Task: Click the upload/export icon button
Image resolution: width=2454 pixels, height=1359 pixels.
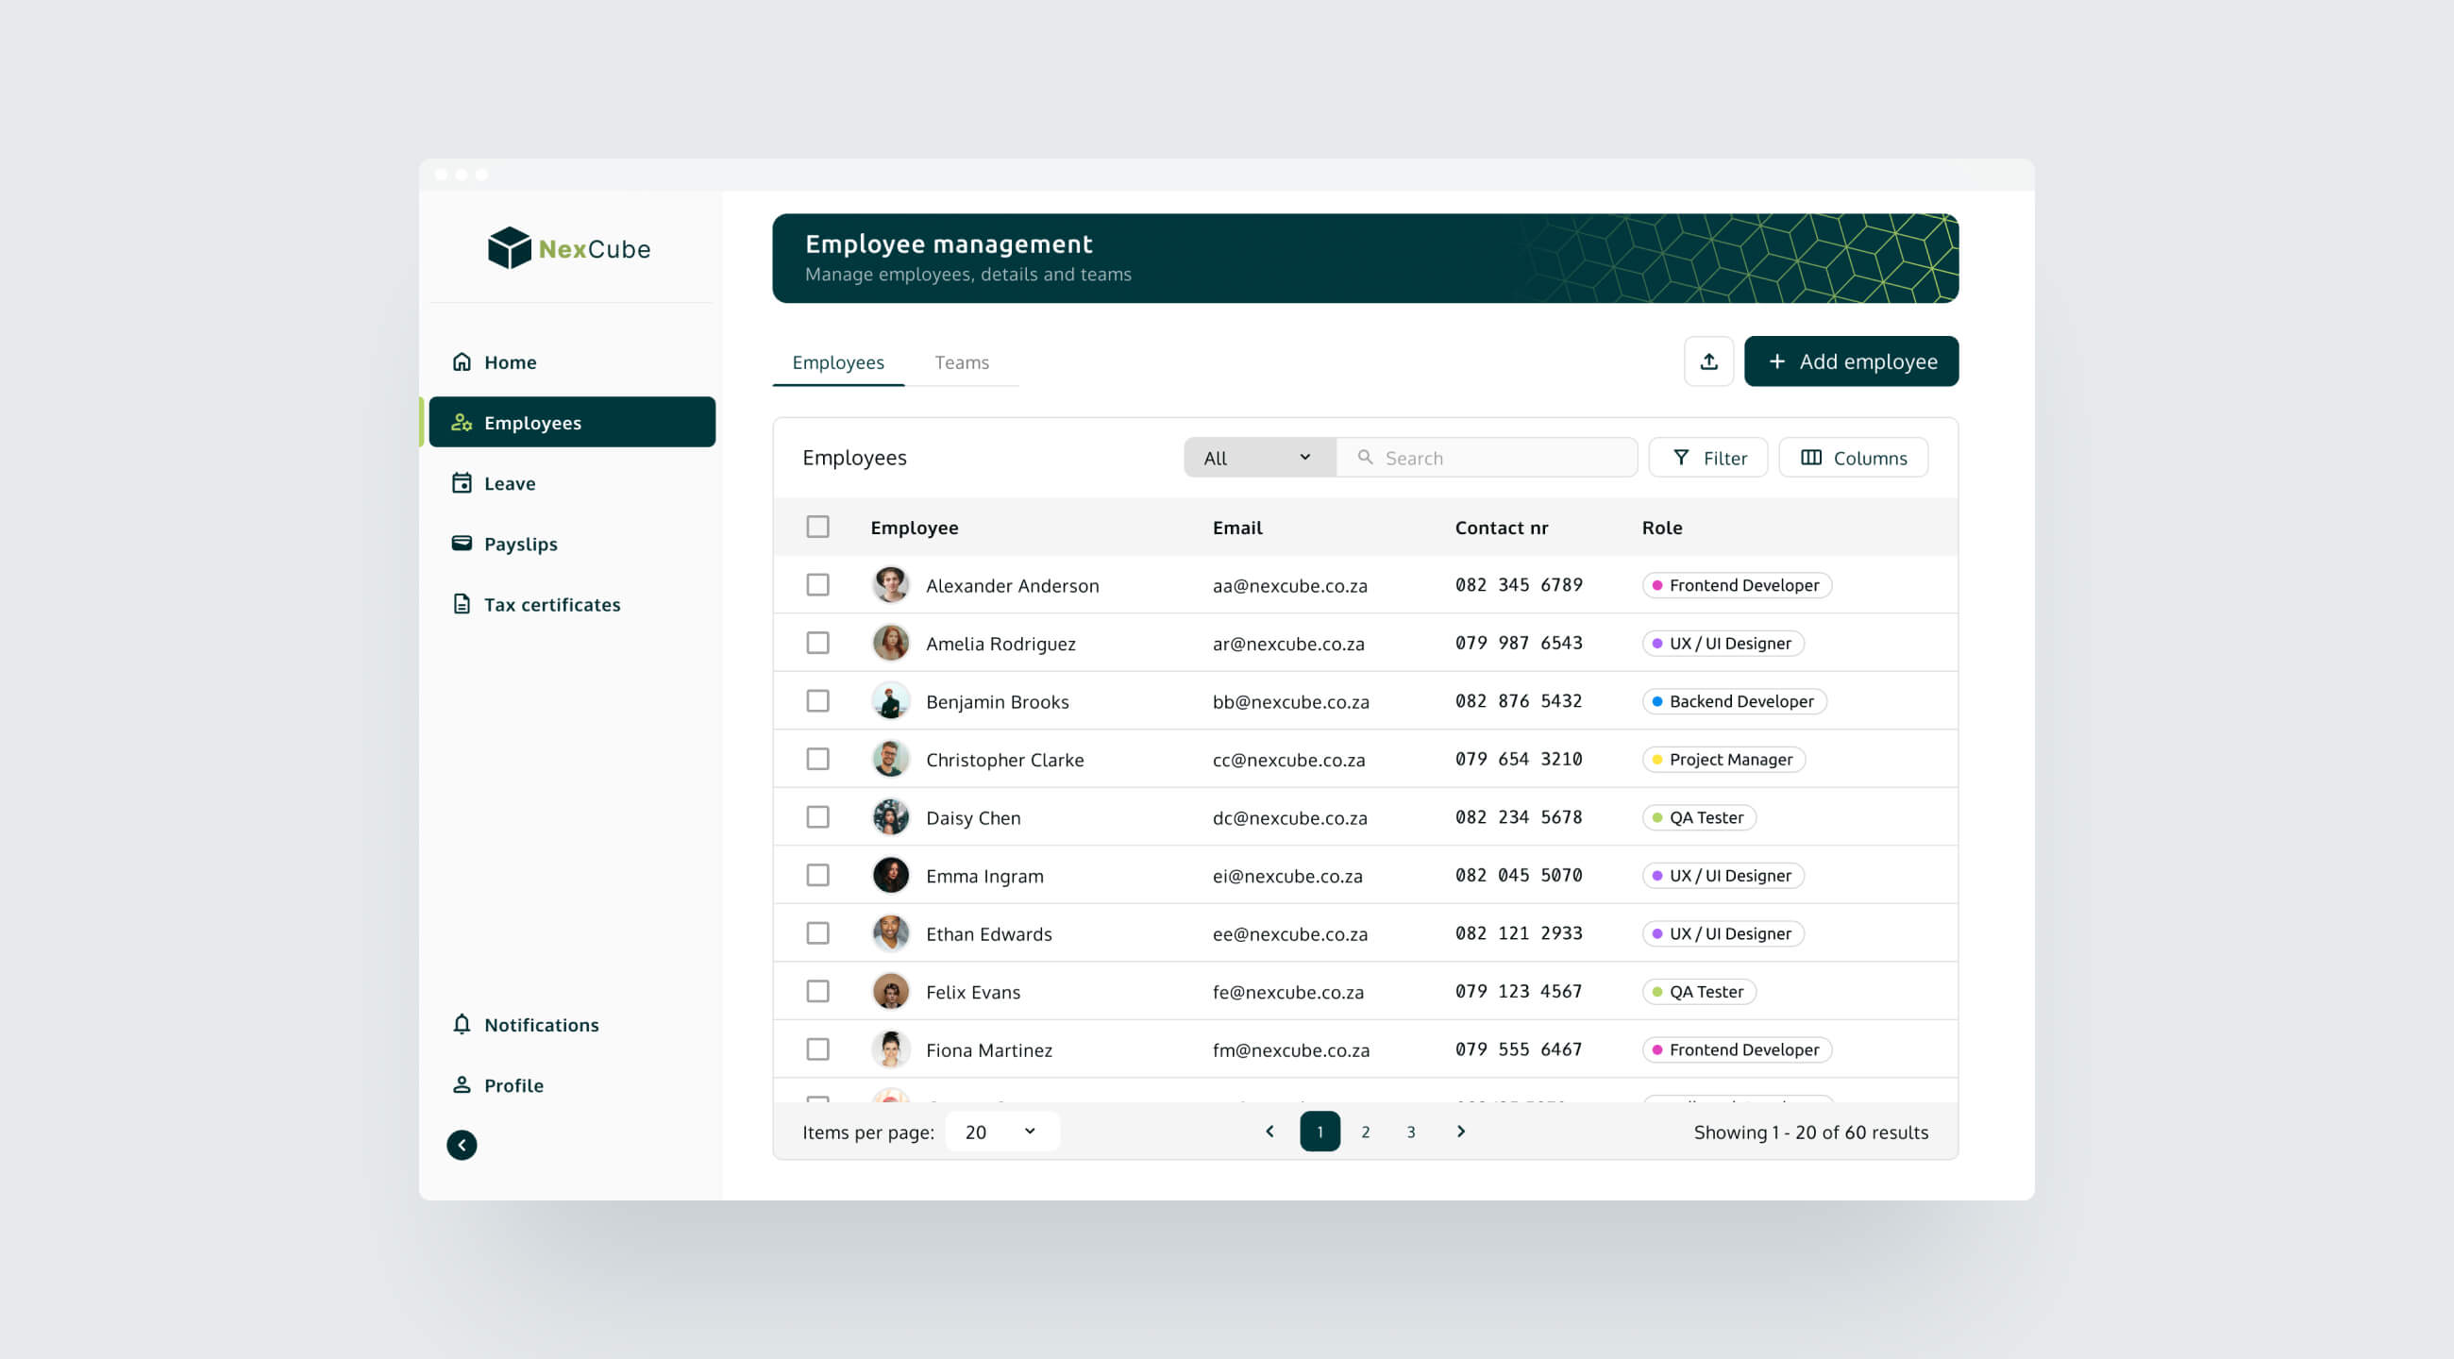Action: click(x=1708, y=361)
